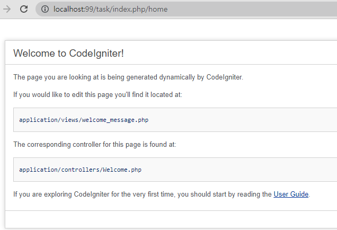Reload the page with the refresh icon
This screenshot has height=230, width=337.
(24, 9)
